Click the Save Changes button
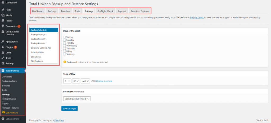Viewport: 271px width, 123px height. coord(69,108)
